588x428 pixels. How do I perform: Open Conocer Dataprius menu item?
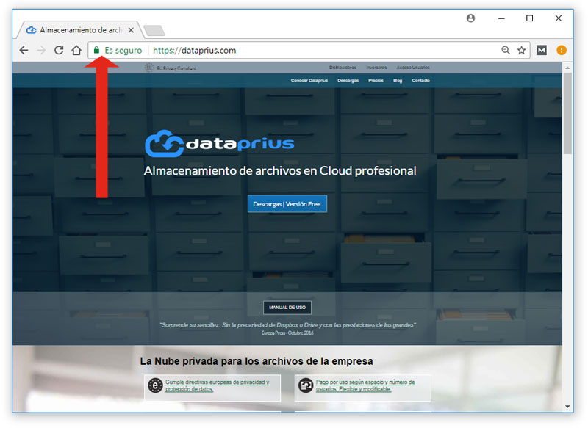point(309,81)
